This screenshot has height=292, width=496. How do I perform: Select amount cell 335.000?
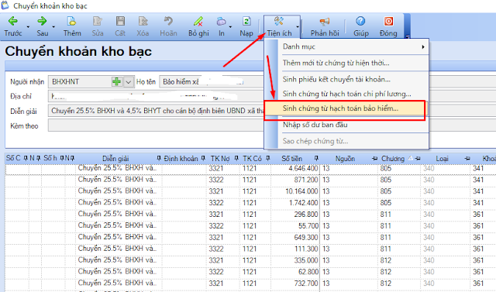(x=294, y=260)
